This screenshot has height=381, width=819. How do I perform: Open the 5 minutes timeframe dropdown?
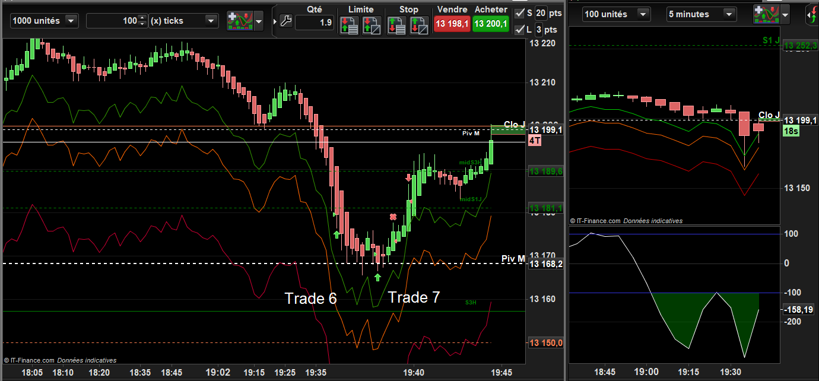click(700, 14)
